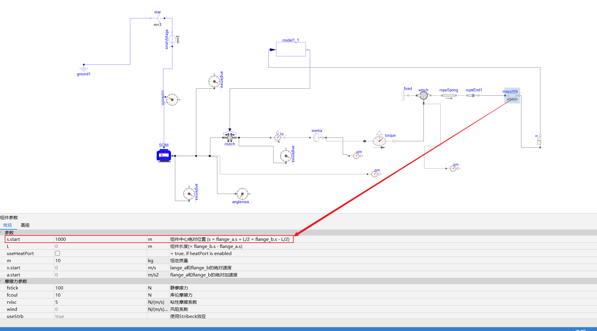Select the om speed sensor below the winch

point(453,168)
